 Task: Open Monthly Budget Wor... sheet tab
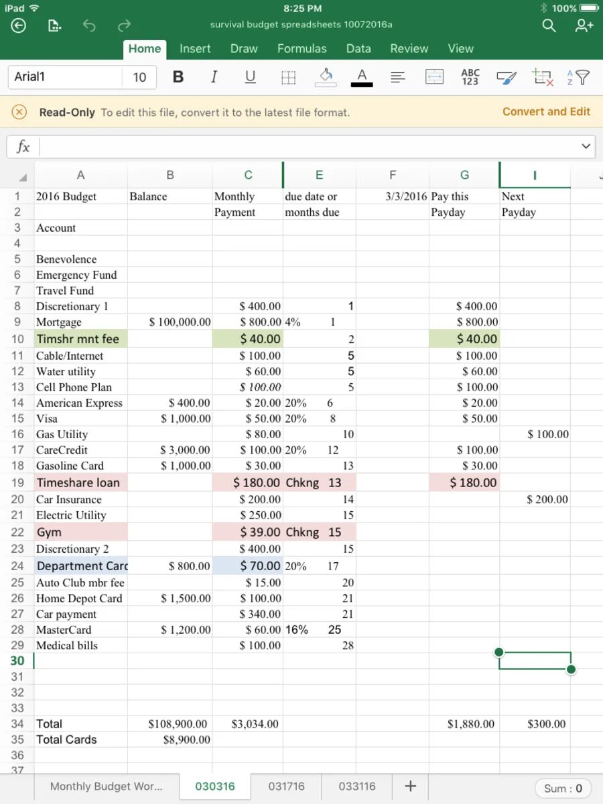click(106, 787)
